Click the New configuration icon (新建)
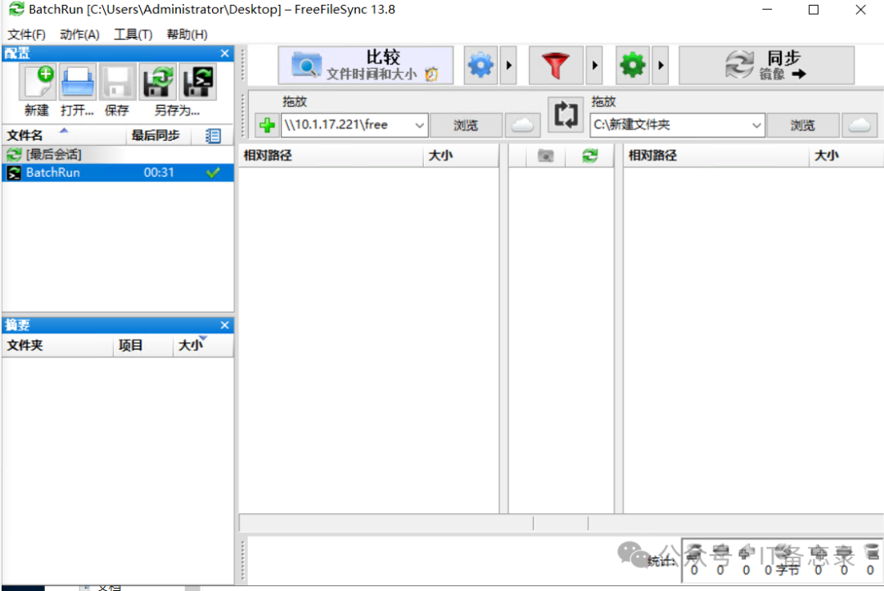884x591 pixels. pyautogui.click(x=37, y=83)
